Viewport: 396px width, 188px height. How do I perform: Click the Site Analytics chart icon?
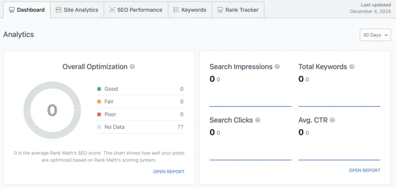pos(58,10)
